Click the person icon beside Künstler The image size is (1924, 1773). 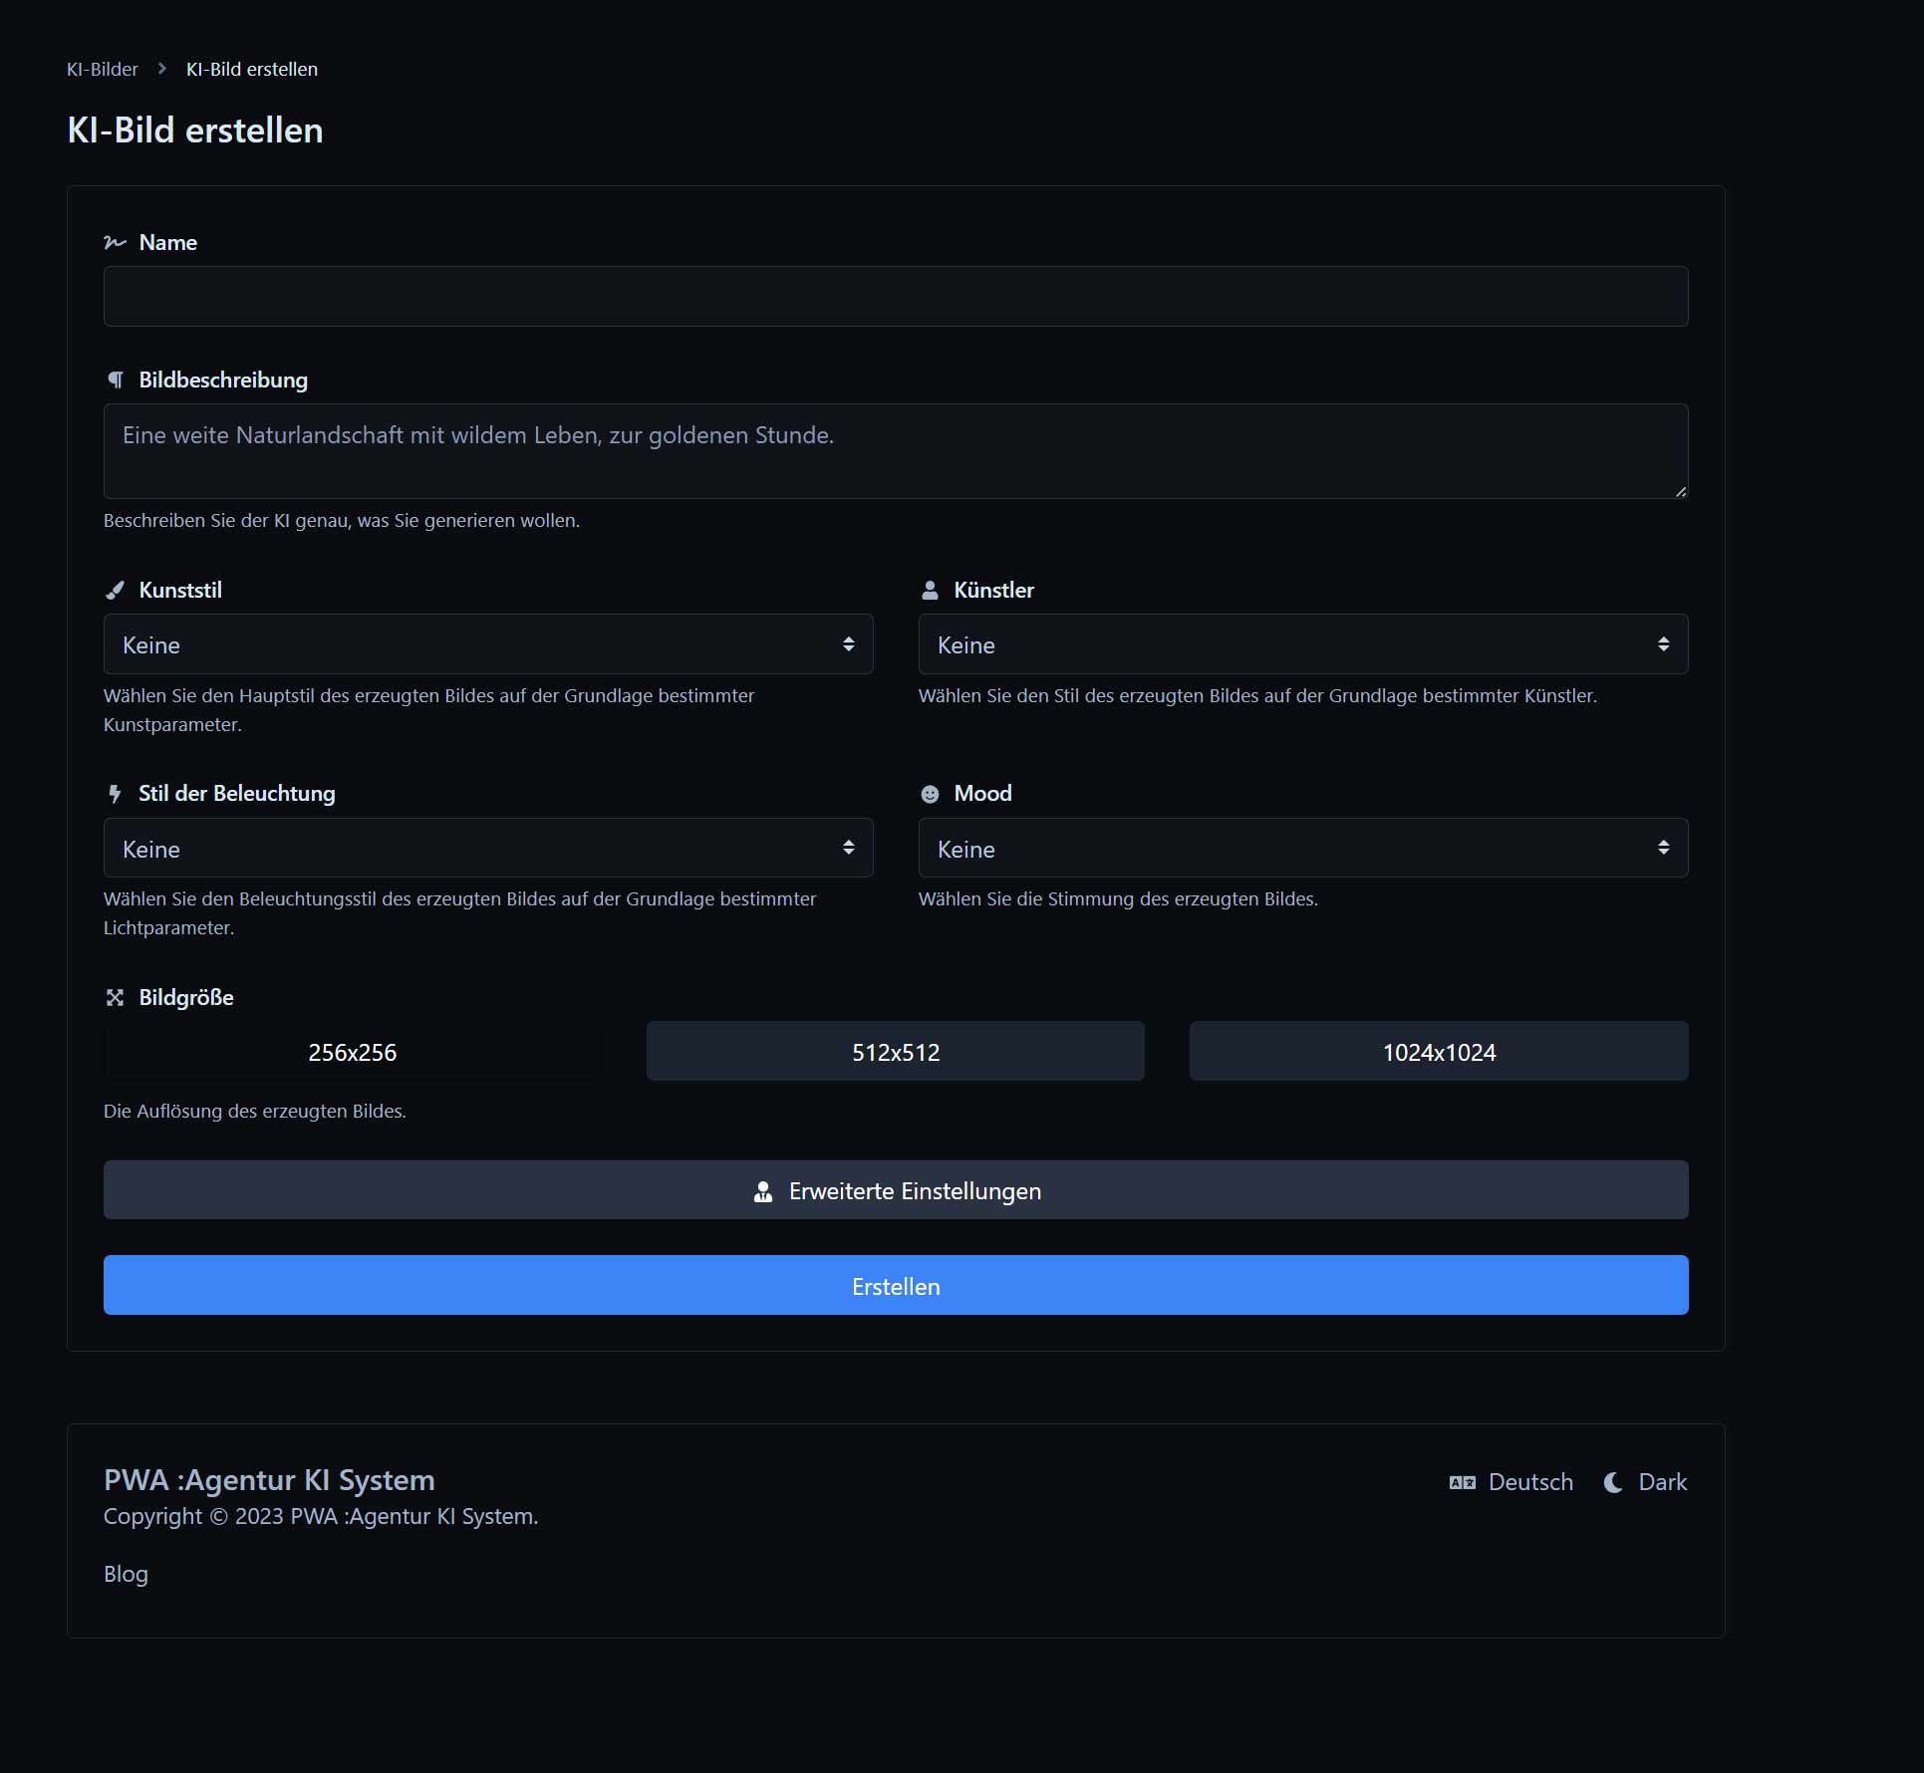[x=930, y=591]
